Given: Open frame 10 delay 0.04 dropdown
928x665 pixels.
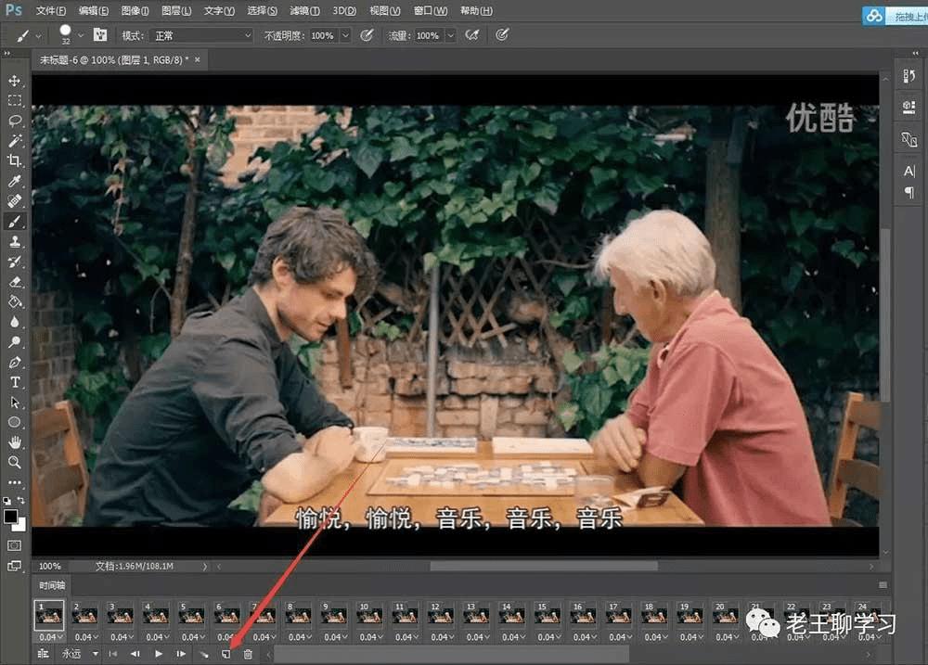Looking at the screenshot, I should pyautogui.click(x=371, y=637).
